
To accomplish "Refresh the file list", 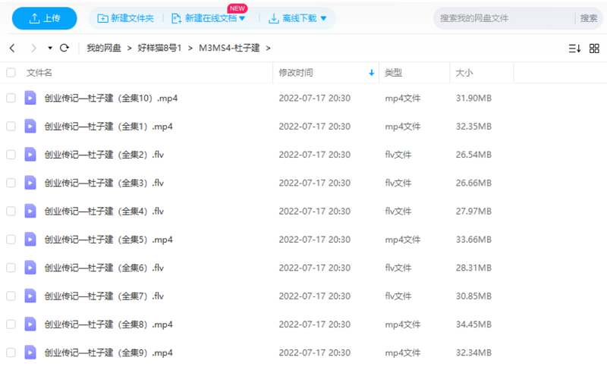I will [64, 48].
